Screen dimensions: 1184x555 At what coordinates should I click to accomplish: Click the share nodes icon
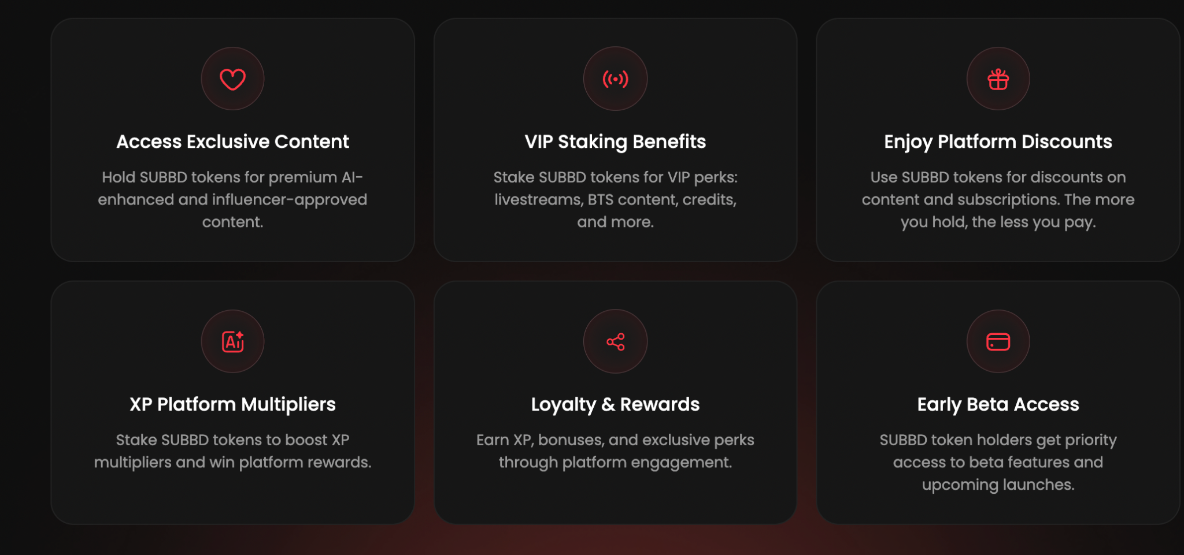click(615, 341)
